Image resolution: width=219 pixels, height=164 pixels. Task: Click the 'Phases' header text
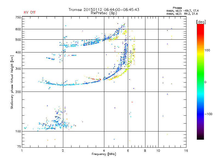[x=177, y=8]
